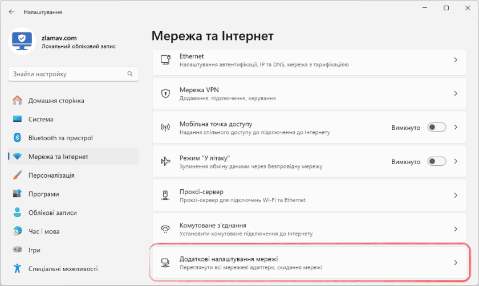The width and height of the screenshot is (479, 286).
Task: Open the Мережа VPN row title
Action: click(199, 90)
